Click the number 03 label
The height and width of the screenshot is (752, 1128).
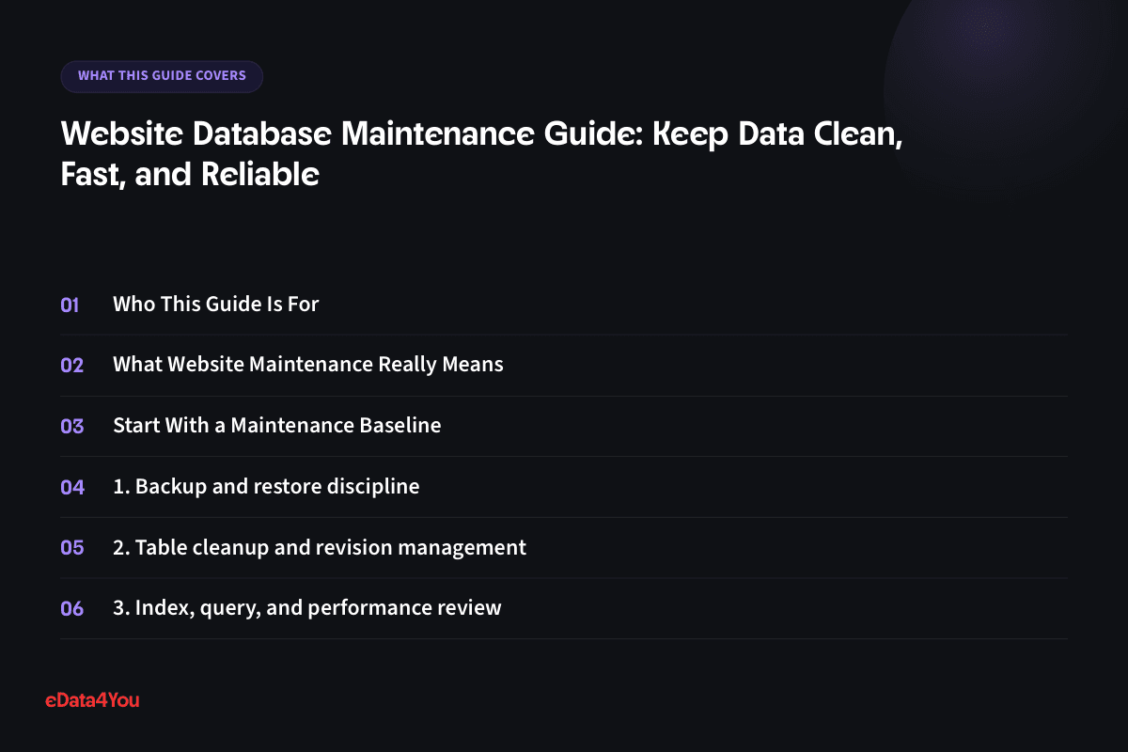coord(72,426)
